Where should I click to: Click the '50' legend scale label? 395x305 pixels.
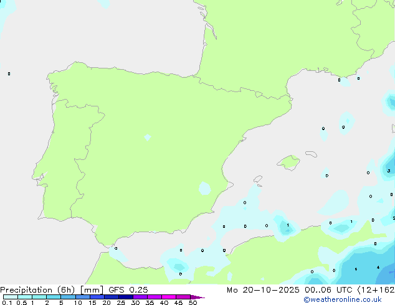193,303
